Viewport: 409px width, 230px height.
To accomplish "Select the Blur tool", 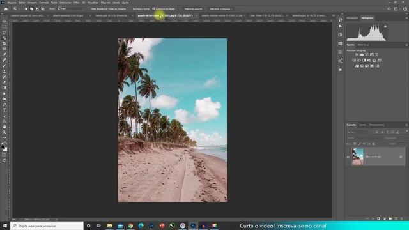I will pyautogui.click(x=4, y=93).
